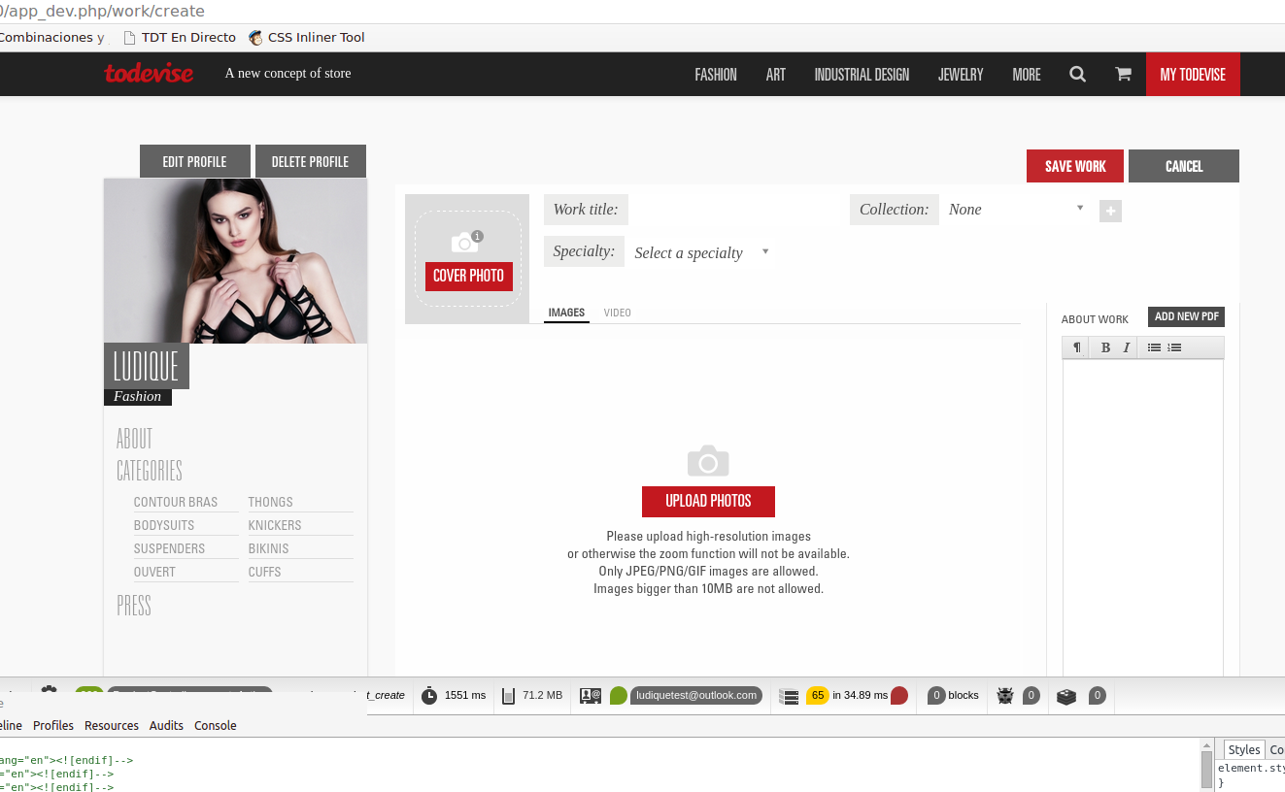Image resolution: width=1285 pixels, height=792 pixels.
Task: Open the TDT En Directo bookmark
Action: pyautogui.click(x=180, y=38)
